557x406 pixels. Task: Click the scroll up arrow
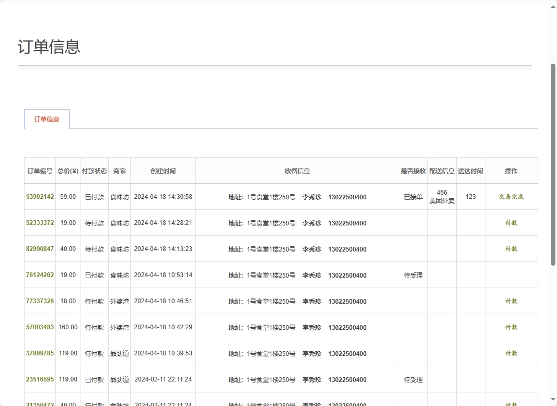tap(553, 6)
